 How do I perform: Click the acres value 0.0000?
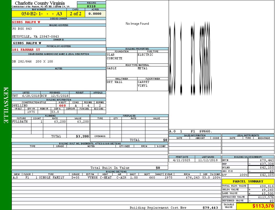pyautogui.click(x=95, y=14)
